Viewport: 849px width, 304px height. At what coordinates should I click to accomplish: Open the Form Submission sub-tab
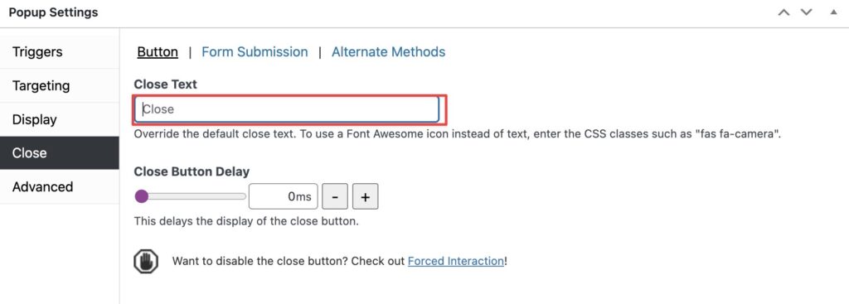pos(255,52)
